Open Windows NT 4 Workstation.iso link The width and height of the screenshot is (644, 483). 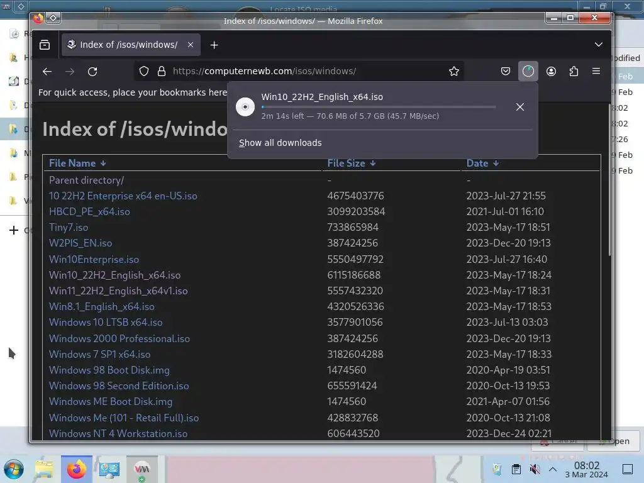[118, 434]
